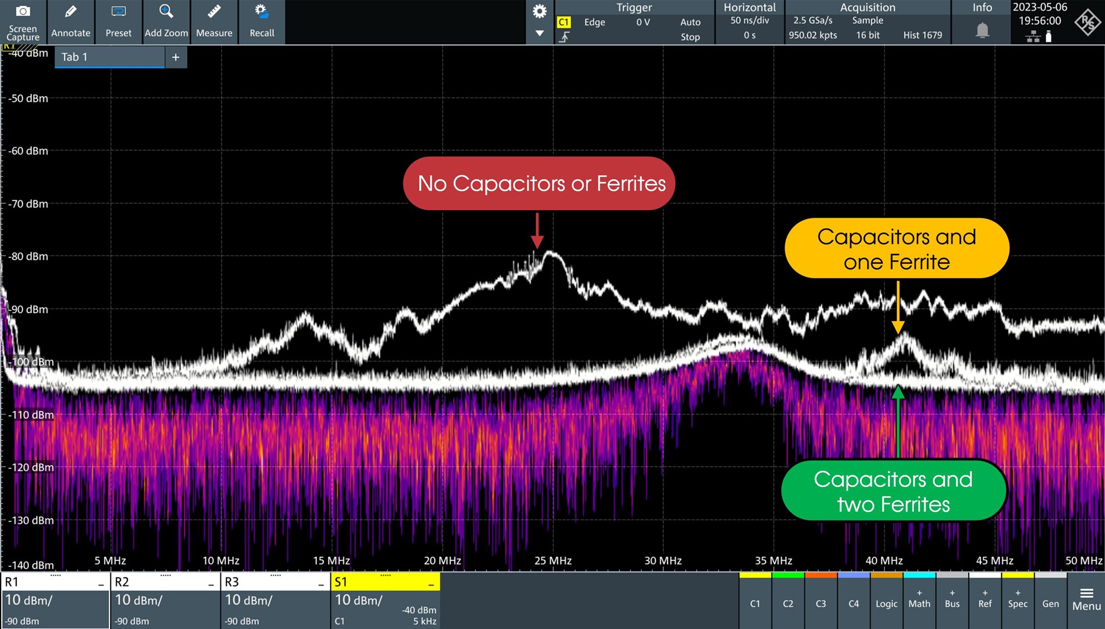The image size is (1105, 629).
Task: Enable the Logic channels
Action: coord(886,602)
